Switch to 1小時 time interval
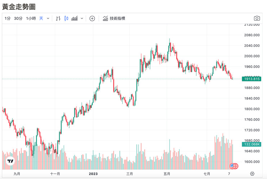 point(31,18)
